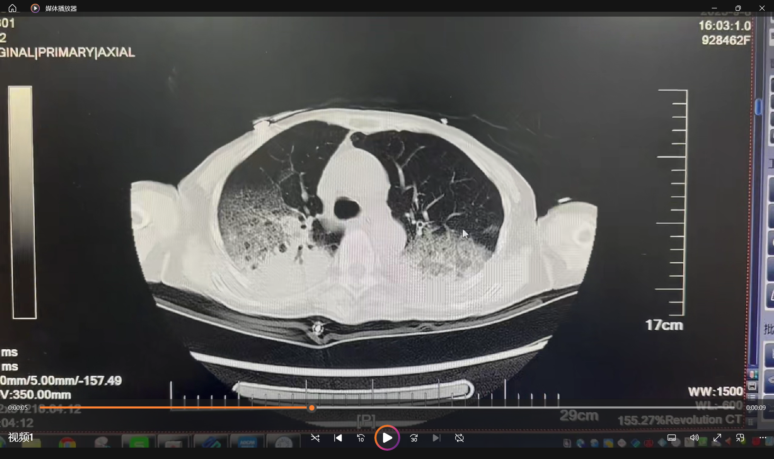Enter full screen mode
The width and height of the screenshot is (774, 459).
click(717, 438)
